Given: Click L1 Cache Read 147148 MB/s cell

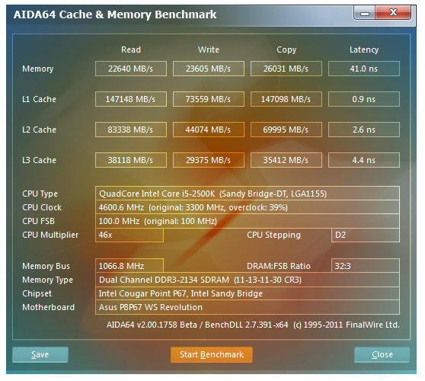Looking at the screenshot, I should [x=131, y=99].
